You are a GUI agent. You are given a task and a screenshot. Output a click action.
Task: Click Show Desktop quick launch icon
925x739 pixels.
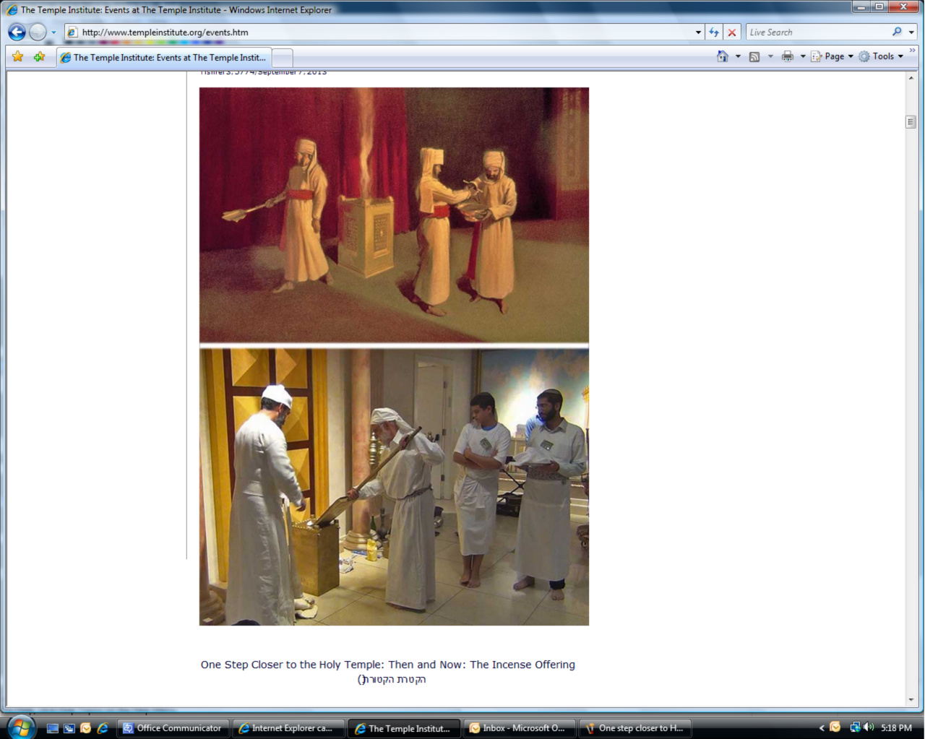coord(53,728)
